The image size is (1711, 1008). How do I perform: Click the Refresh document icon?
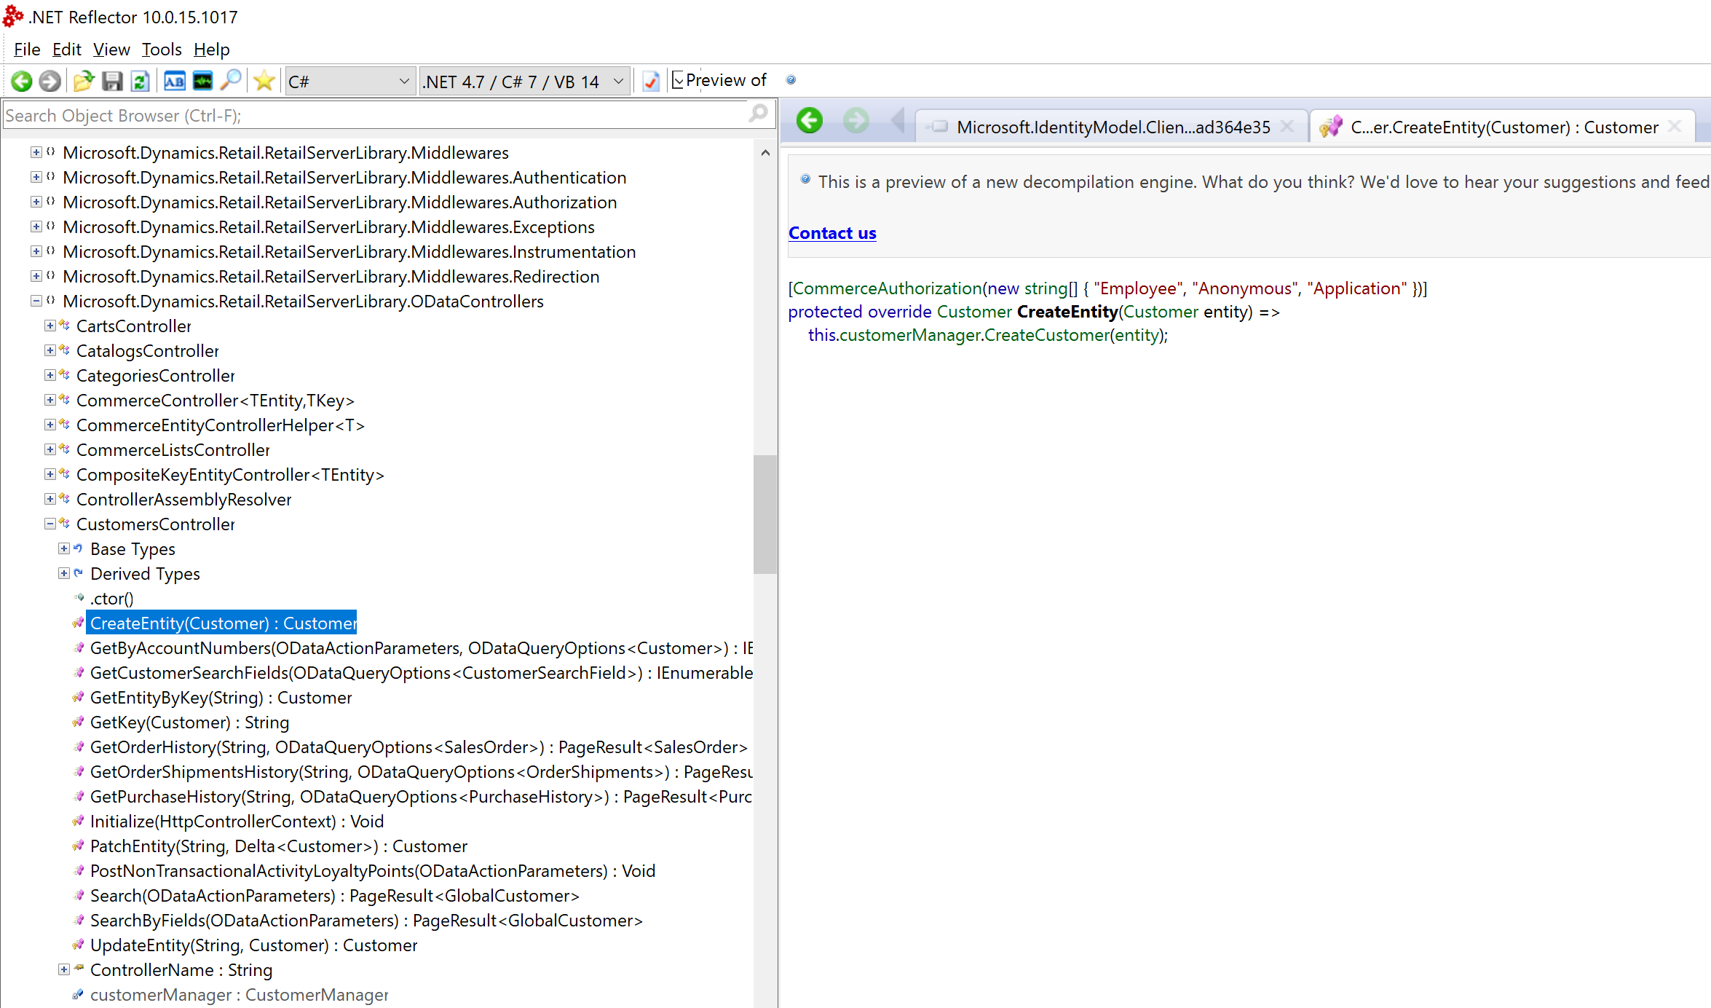pos(140,81)
